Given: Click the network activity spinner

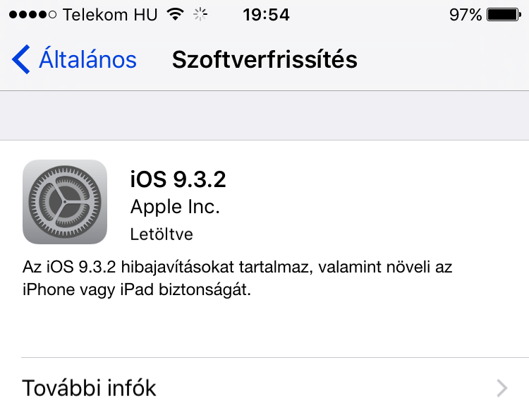Looking at the screenshot, I should [200, 15].
